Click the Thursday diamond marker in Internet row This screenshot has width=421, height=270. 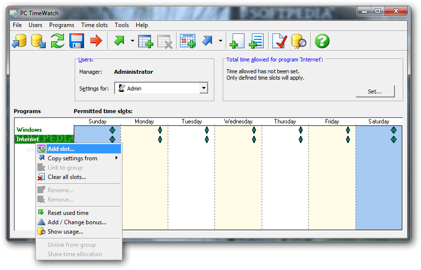pyautogui.click(x=301, y=140)
